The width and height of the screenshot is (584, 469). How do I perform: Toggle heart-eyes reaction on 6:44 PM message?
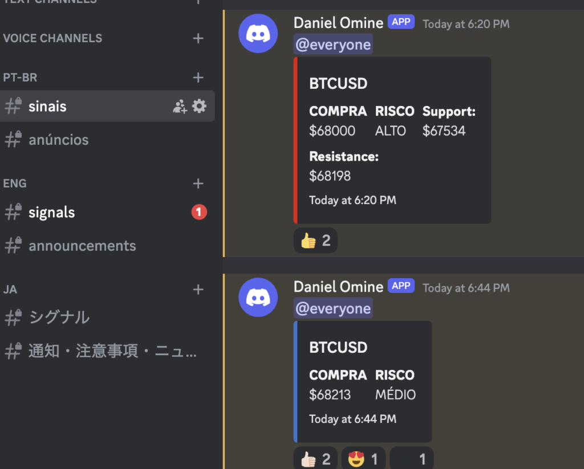[x=363, y=459]
